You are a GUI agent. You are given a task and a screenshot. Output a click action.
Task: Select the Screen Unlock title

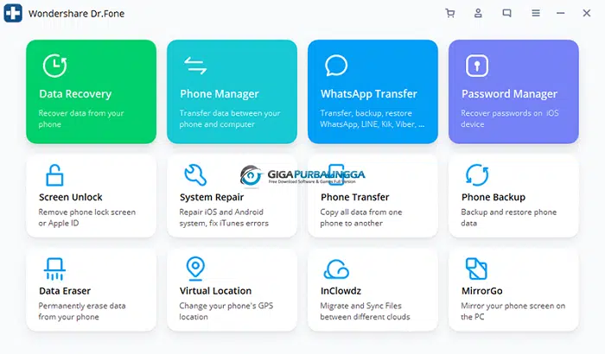71,197
